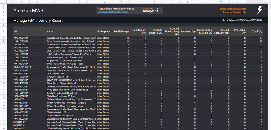
Task: Select the Amazon MWS title cell
Action: tap(28, 11)
